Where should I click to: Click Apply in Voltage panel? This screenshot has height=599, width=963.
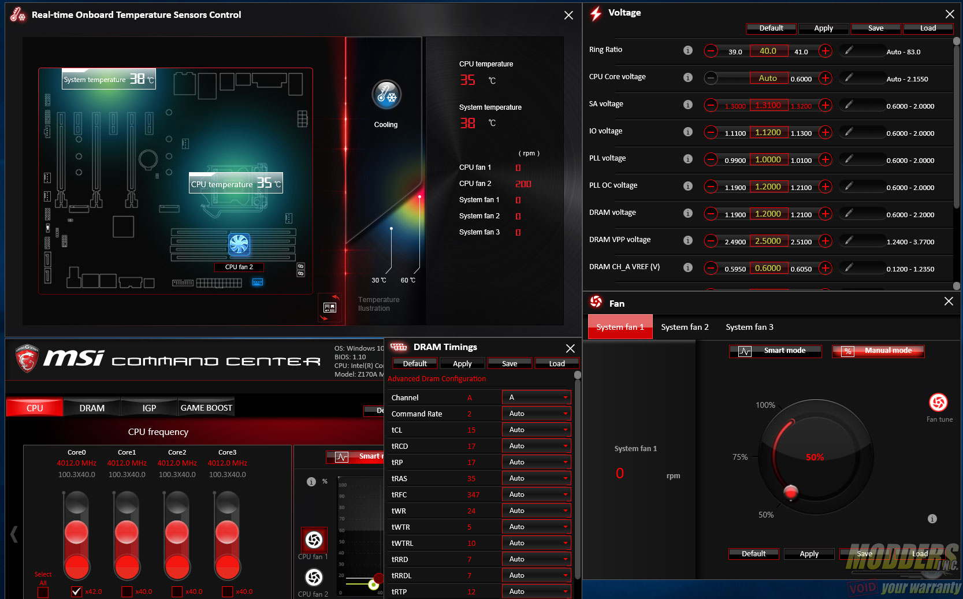click(824, 28)
